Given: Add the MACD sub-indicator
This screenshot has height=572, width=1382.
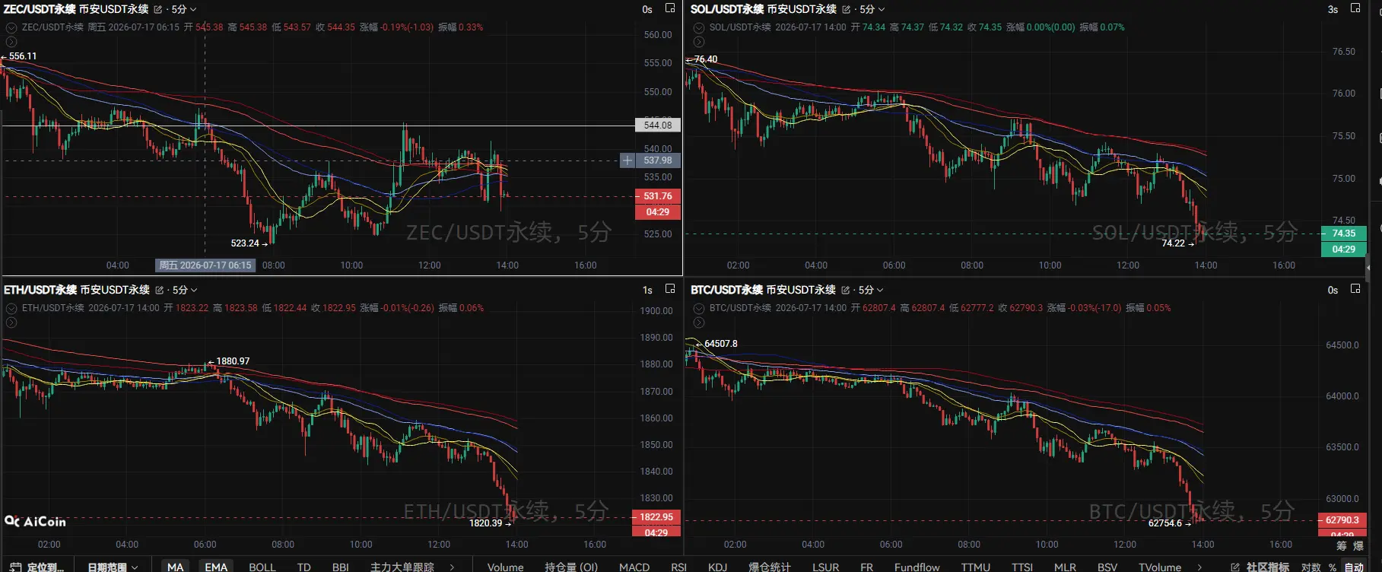Looking at the screenshot, I should [634, 567].
